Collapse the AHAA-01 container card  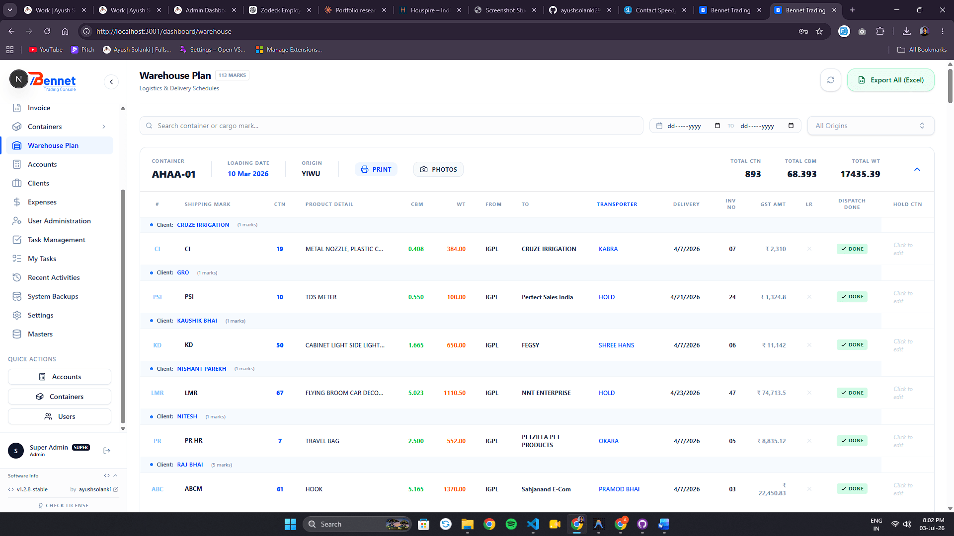[x=917, y=169]
